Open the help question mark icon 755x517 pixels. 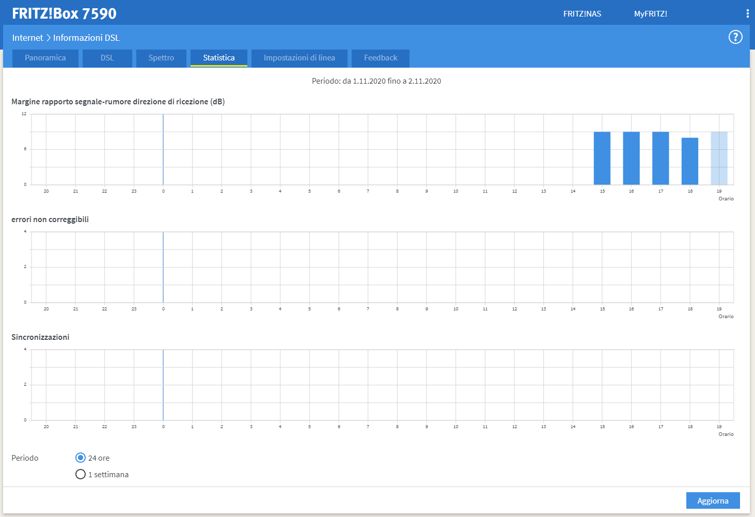pos(735,37)
